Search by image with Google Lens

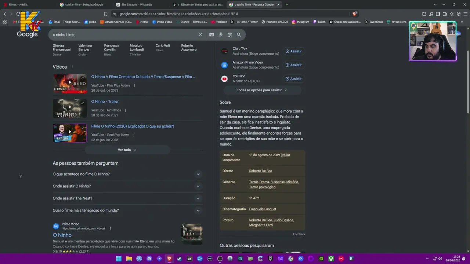230,34
